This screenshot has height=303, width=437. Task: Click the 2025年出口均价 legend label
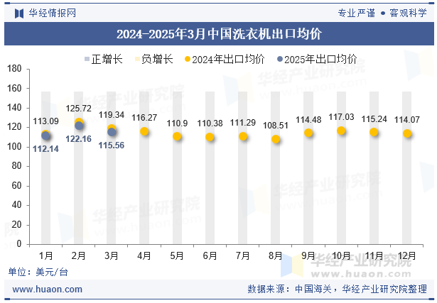pyautogui.click(x=320, y=59)
